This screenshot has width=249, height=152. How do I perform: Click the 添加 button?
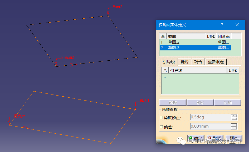click(x=228, y=102)
